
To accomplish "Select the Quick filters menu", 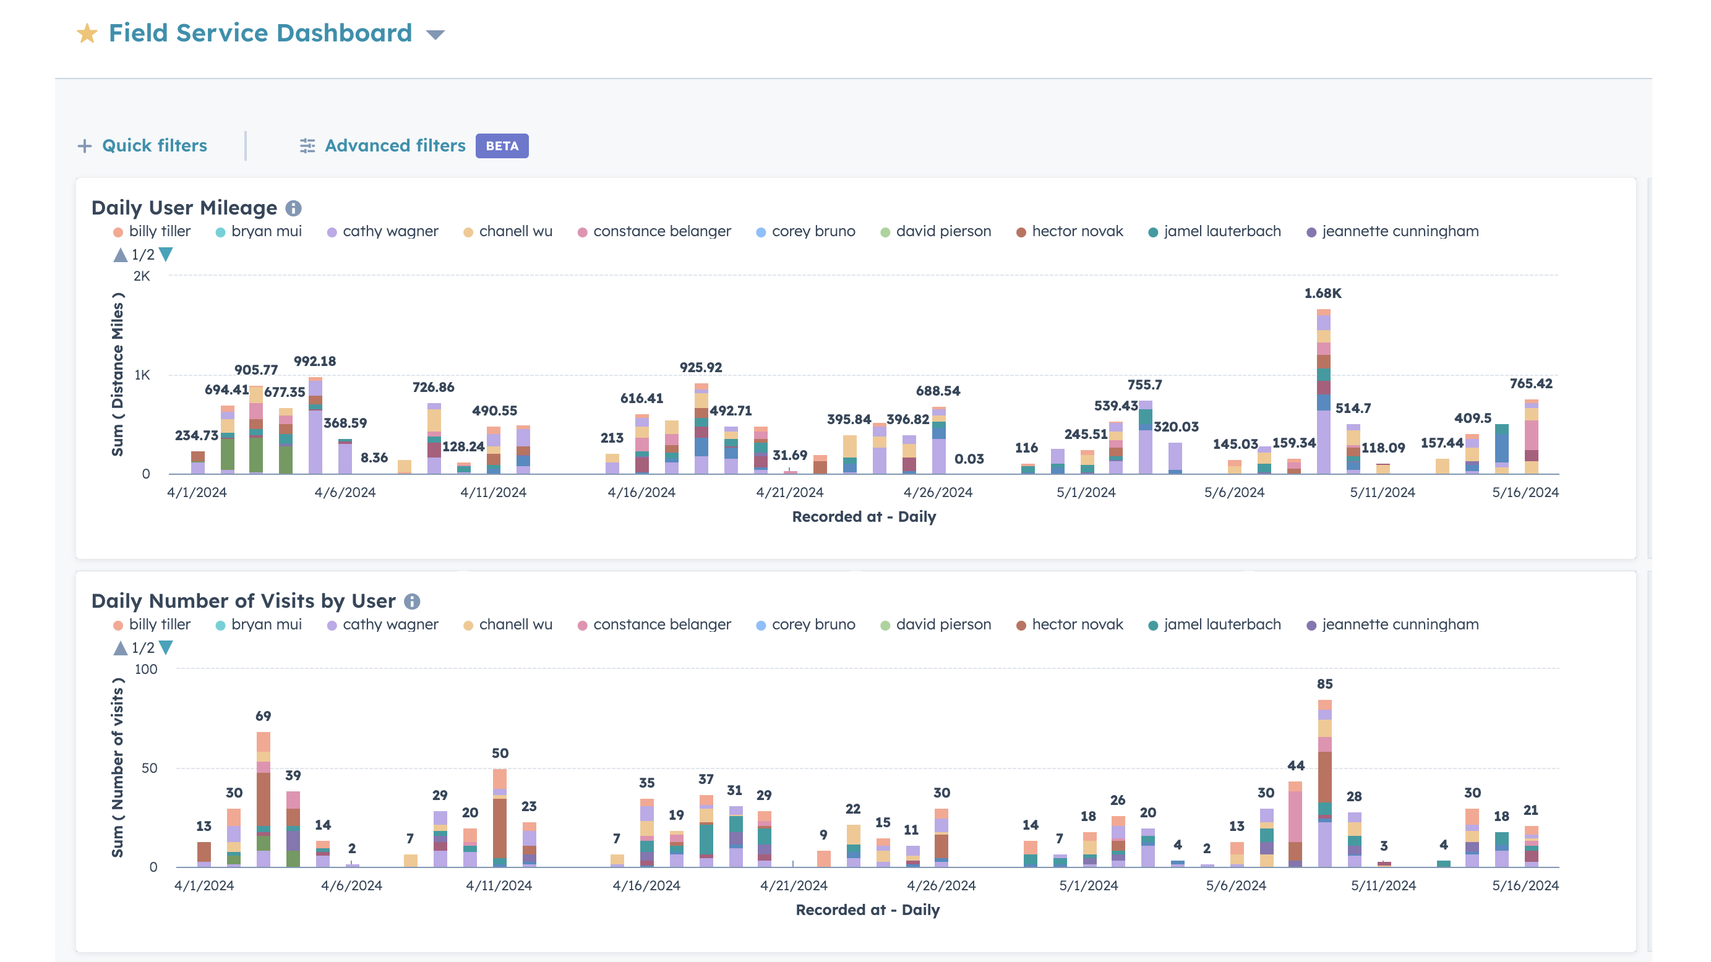I will [153, 145].
